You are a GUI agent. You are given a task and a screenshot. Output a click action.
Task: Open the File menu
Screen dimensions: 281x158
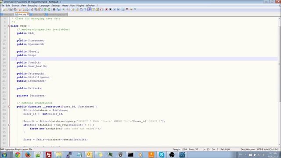coord(2,6)
